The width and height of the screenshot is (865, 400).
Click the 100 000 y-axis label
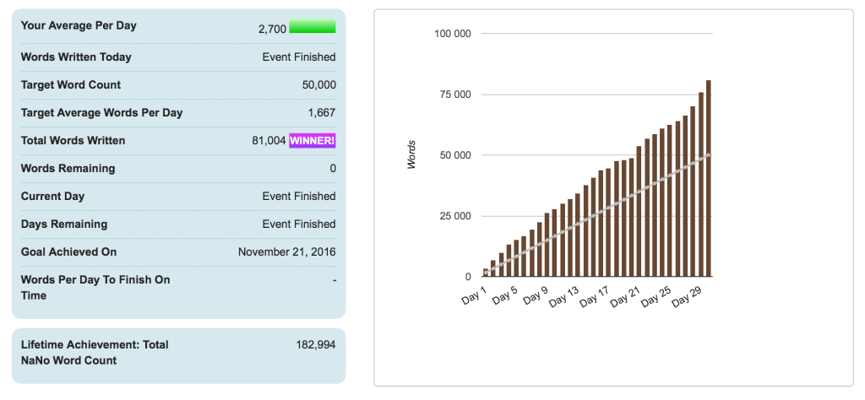click(x=453, y=34)
